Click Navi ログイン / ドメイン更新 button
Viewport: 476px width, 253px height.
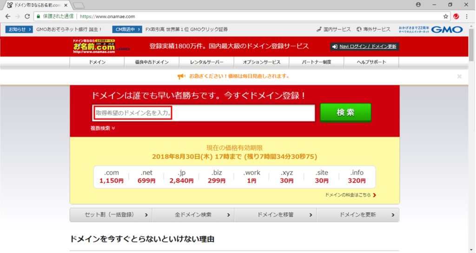pos(364,47)
